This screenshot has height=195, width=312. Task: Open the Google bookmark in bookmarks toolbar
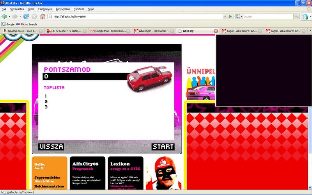(x=8, y=24)
